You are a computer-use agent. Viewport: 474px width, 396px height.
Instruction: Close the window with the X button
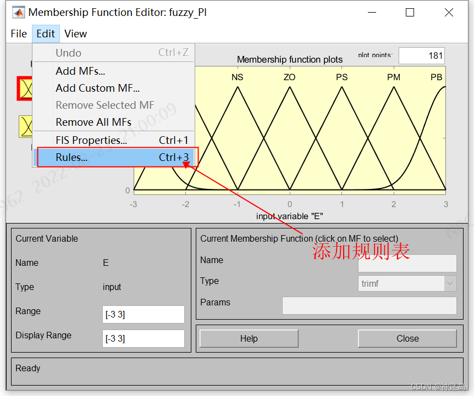pos(449,13)
